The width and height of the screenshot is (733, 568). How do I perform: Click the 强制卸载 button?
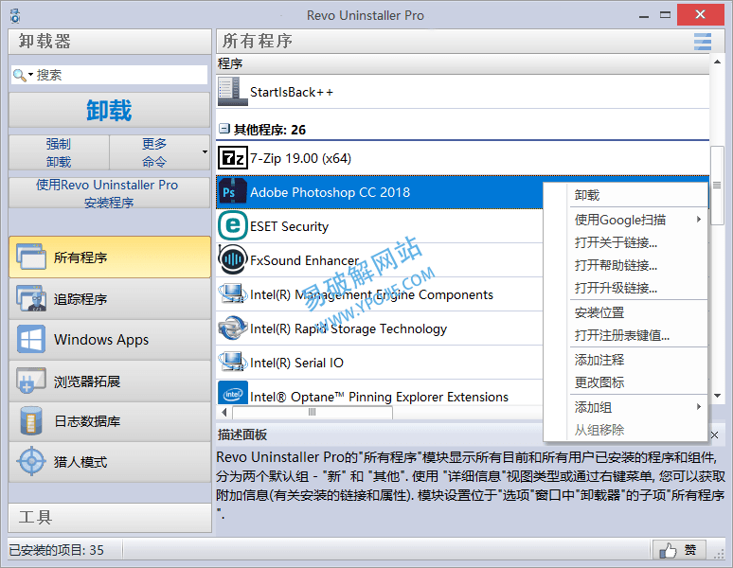[x=59, y=152]
